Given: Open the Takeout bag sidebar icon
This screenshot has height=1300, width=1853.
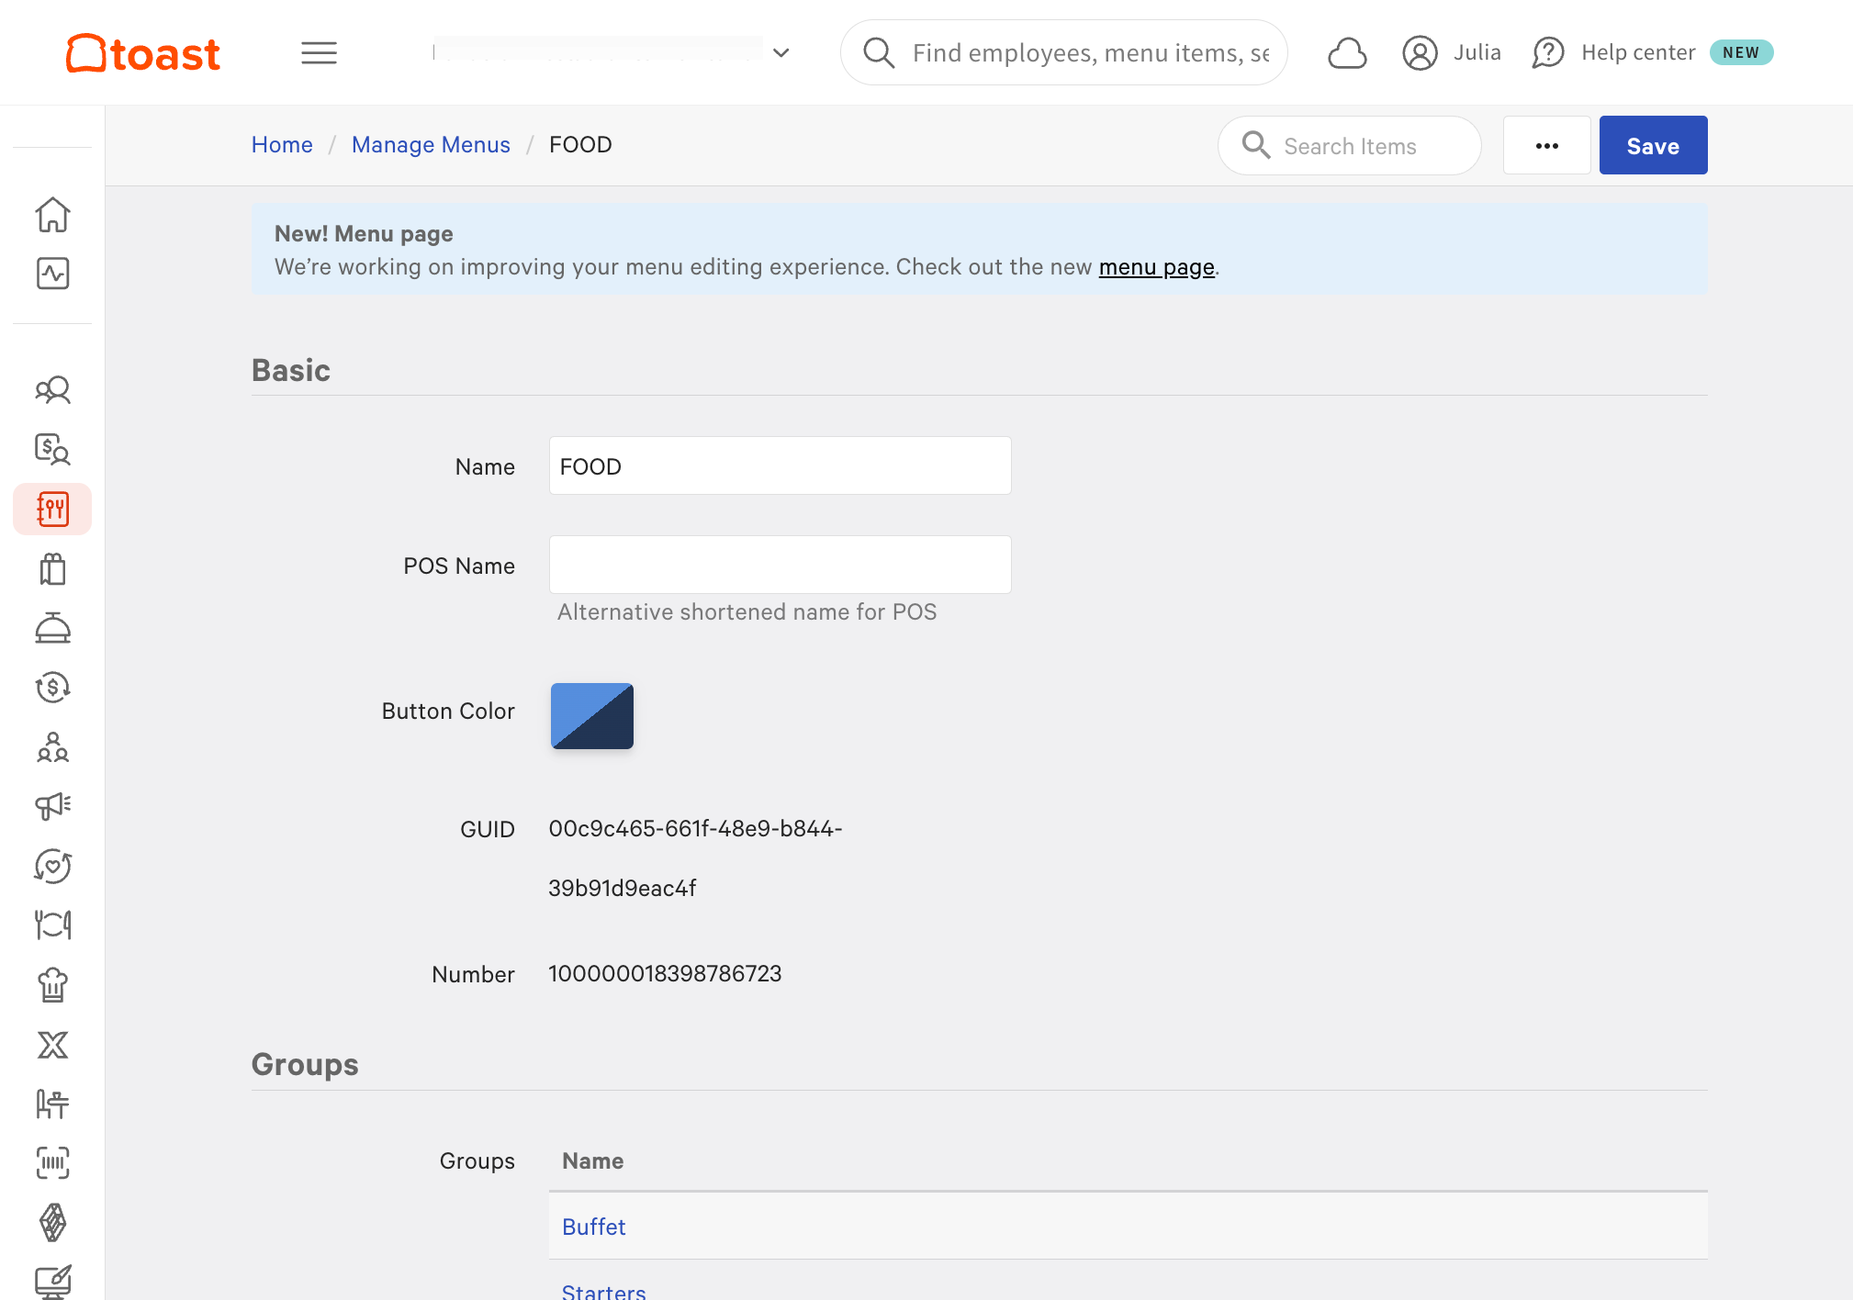Looking at the screenshot, I should pyautogui.click(x=52, y=569).
